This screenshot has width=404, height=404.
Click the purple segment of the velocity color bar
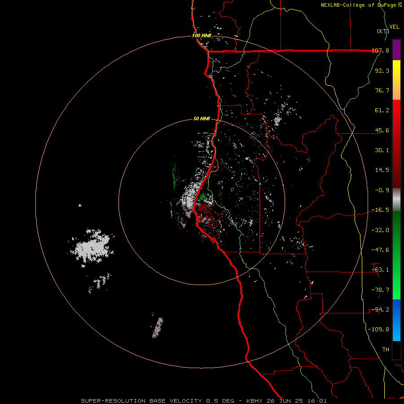tap(396, 50)
